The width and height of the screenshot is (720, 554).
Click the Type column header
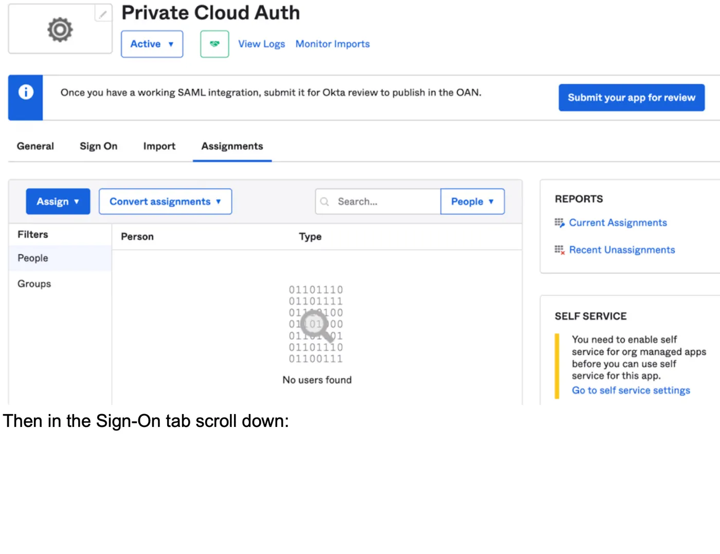(310, 237)
